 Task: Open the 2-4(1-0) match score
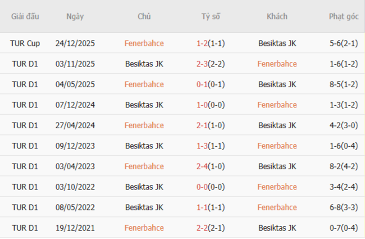coord(211,166)
